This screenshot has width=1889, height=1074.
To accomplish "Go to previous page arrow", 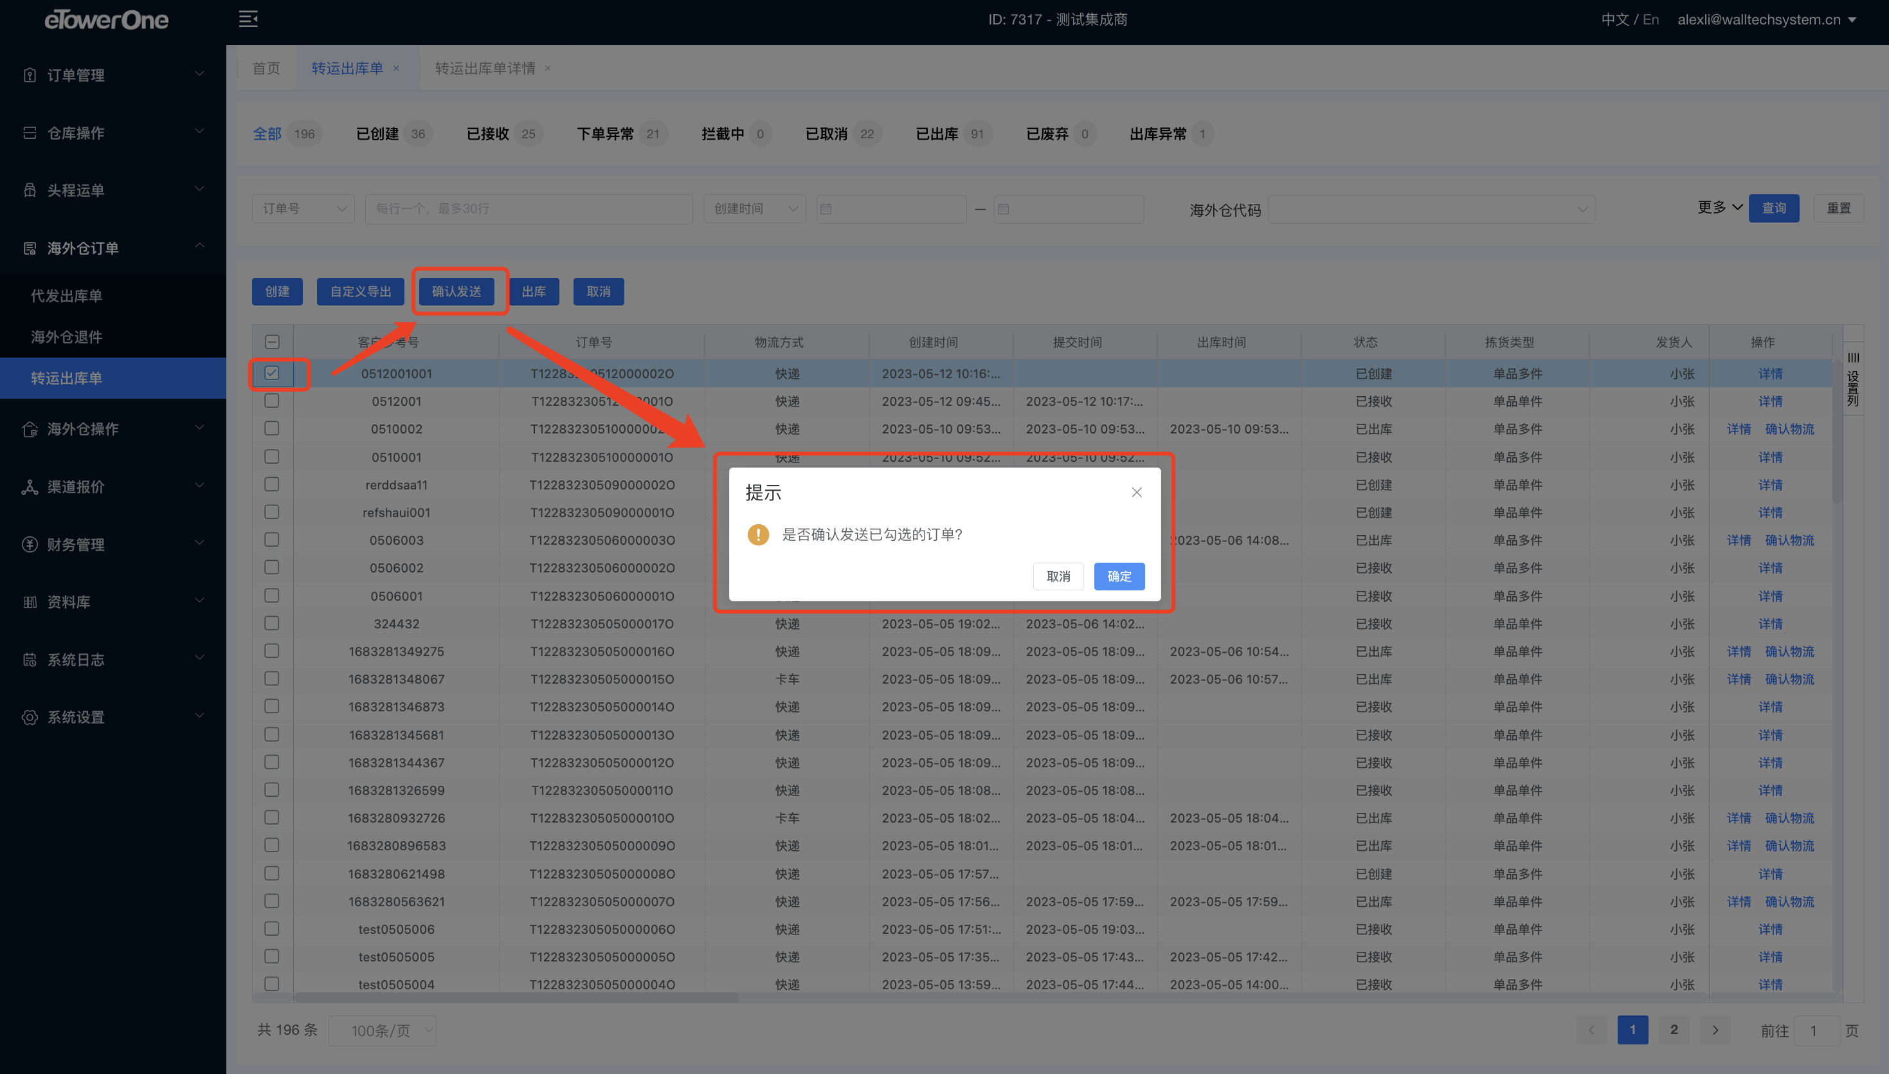I will [1591, 1030].
